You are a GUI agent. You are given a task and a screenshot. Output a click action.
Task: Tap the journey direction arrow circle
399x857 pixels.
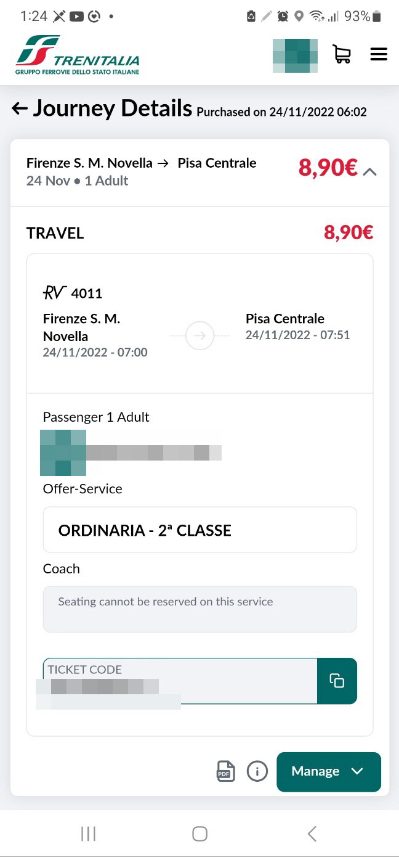[199, 336]
